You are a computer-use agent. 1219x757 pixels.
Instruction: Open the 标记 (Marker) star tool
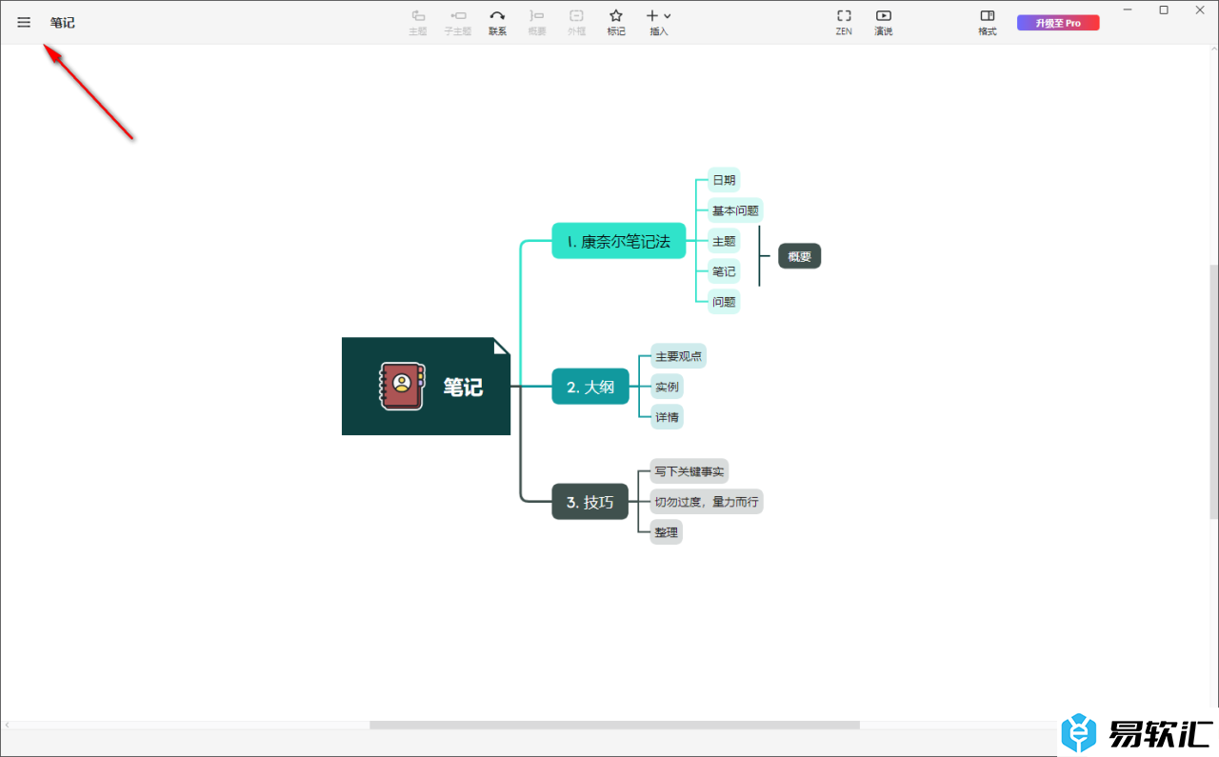pyautogui.click(x=616, y=22)
